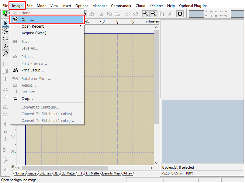Image resolution: width=245 pixels, height=183 pixels.
Task: Click the first color swatch box in toolbar
Action: pyautogui.click(x=196, y=14)
